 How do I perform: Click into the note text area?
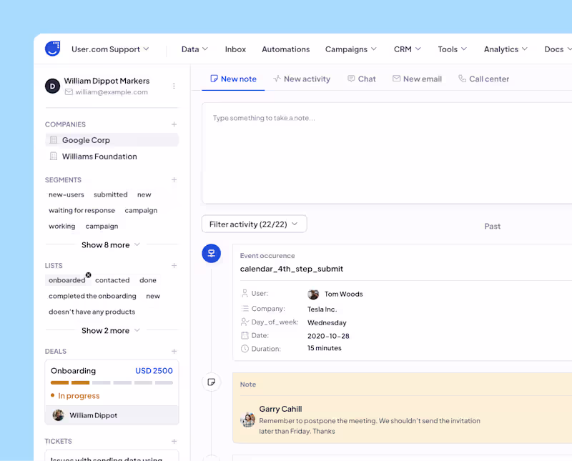(x=386, y=154)
